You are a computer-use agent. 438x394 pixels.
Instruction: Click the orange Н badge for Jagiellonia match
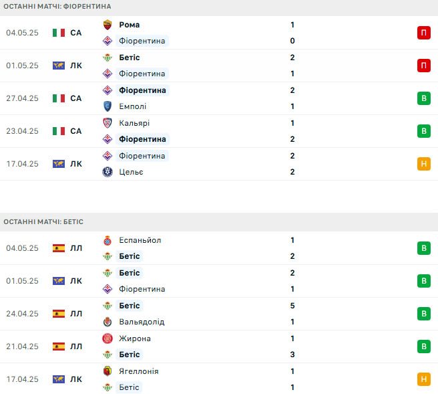click(424, 379)
